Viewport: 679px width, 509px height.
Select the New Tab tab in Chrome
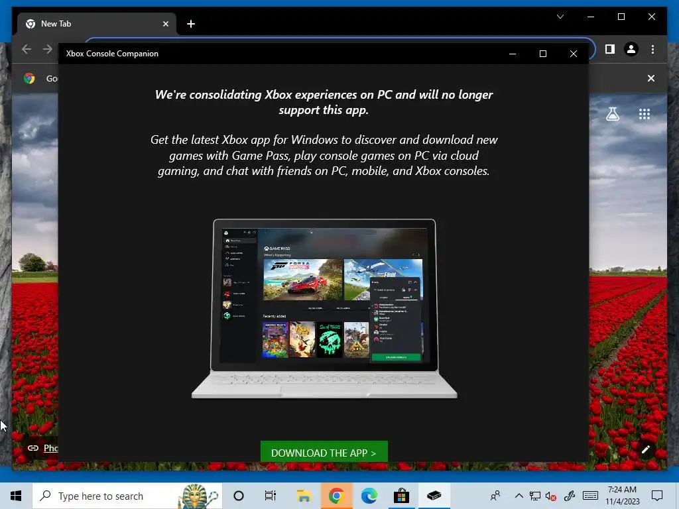[x=97, y=24]
